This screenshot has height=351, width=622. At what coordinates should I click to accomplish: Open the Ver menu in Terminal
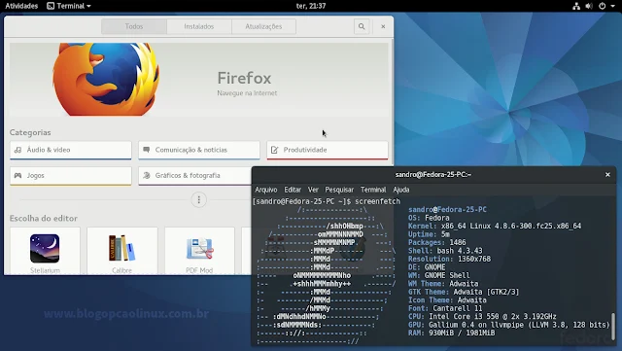coord(313,190)
